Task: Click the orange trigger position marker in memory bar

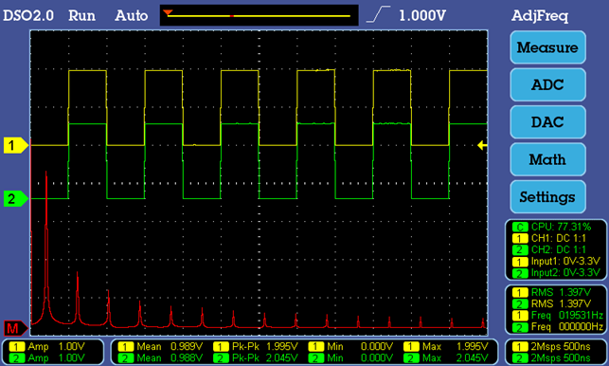Action: (168, 12)
